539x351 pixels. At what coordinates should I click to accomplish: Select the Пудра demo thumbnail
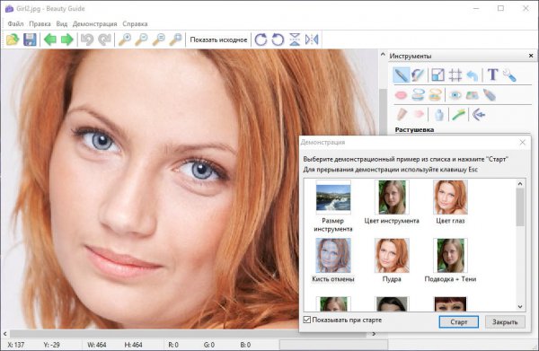[x=392, y=260]
